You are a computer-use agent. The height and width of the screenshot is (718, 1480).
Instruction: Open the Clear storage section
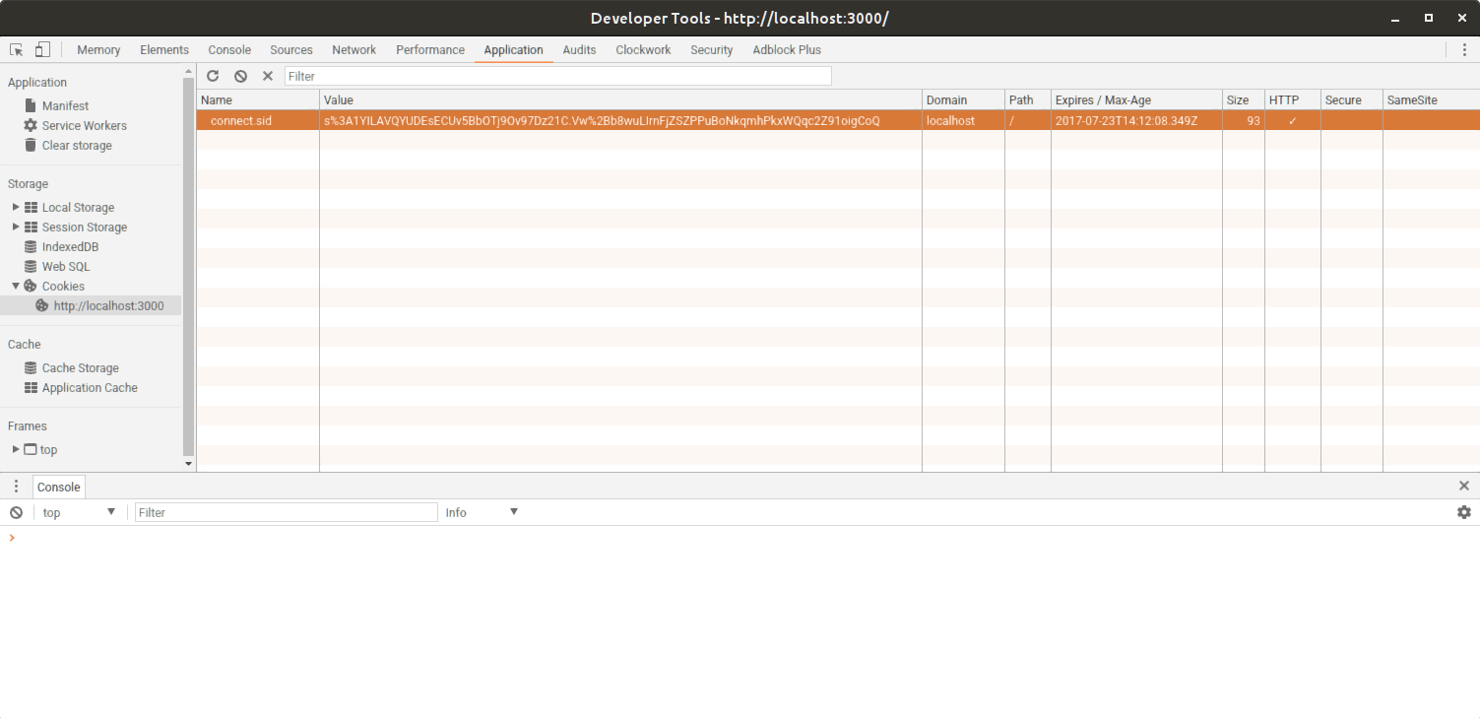(76, 145)
